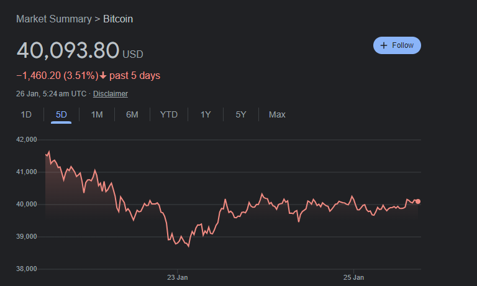The width and height of the screenshot is (477, 286).
Task: Click the 42,000 axis label
Action: [x=27, y=139]
